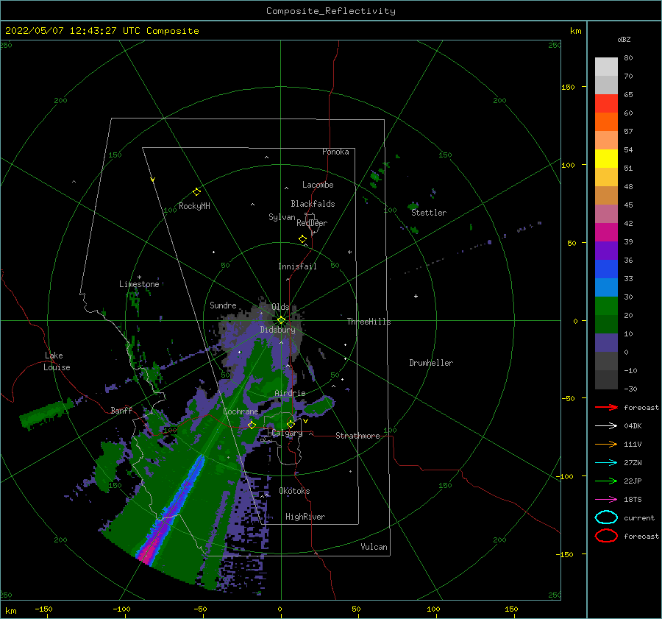Screen dimensions: 662x619
Task: Select the purple 36-39 dBZ swatch
Action: (606, 250)
